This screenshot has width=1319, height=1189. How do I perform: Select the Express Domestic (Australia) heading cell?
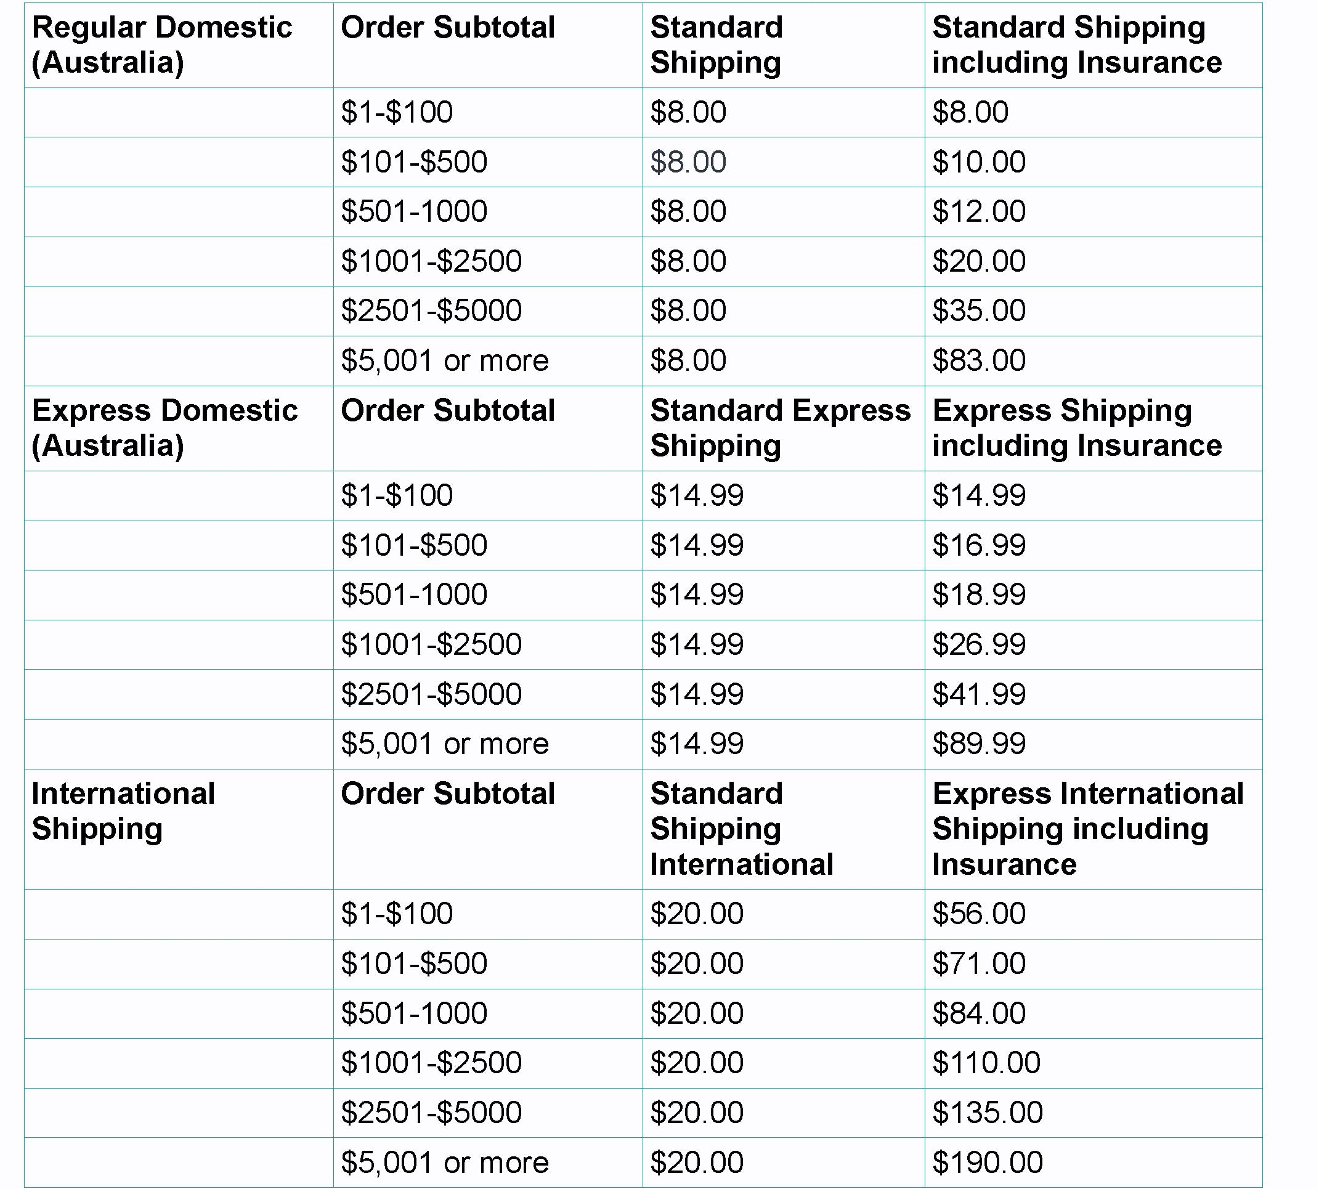tap(164, 428)
